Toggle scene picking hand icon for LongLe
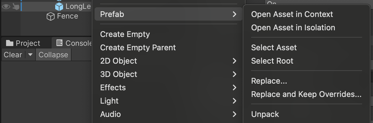Image resolution: width=373 pixels, height=123 pixels. click(x=16, y=6)
